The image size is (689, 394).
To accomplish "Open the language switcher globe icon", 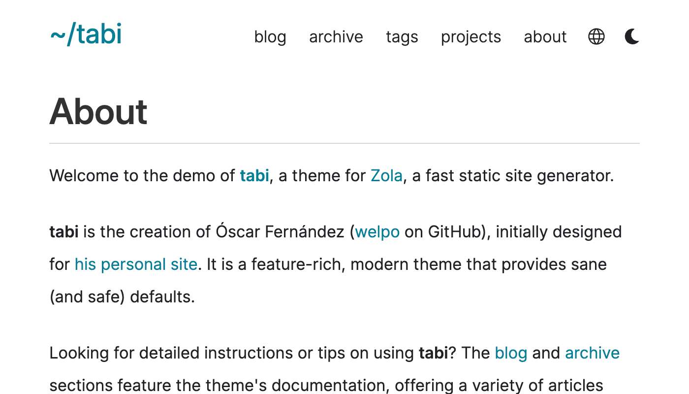I will pos(596,36).
